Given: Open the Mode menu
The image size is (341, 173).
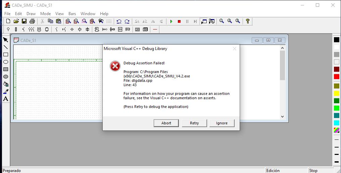Looking at the screenshot, I should coord(45,14).
